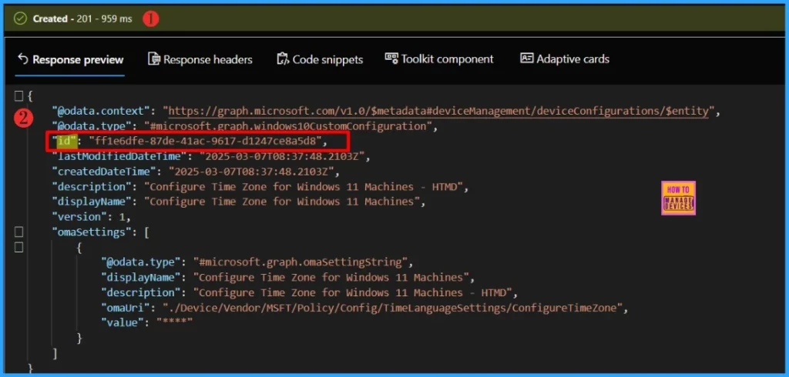Click the id value ff1e6dfe-87de-41ac-9617-d1247ce8a5d8

(205, 142)
